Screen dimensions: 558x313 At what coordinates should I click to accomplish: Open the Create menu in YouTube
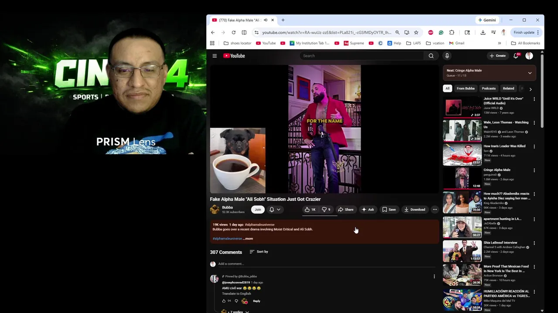click(497, 56)
